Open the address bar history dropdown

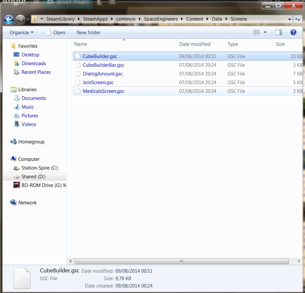pyautogui.click(x=290, y=19)
